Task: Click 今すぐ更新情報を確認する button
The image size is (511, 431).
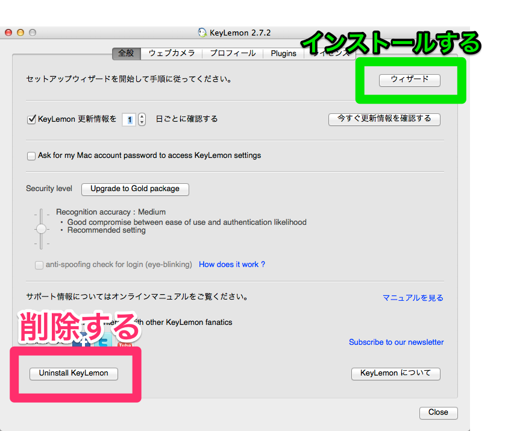Action: click(x=384, y=119)
